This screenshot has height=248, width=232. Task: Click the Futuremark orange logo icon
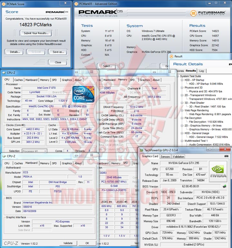point(193,13)
